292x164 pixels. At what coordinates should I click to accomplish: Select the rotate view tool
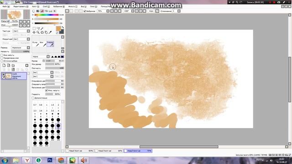pos(42,32)
